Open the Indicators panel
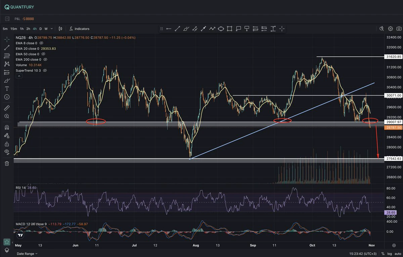 (x=79, y=29)
